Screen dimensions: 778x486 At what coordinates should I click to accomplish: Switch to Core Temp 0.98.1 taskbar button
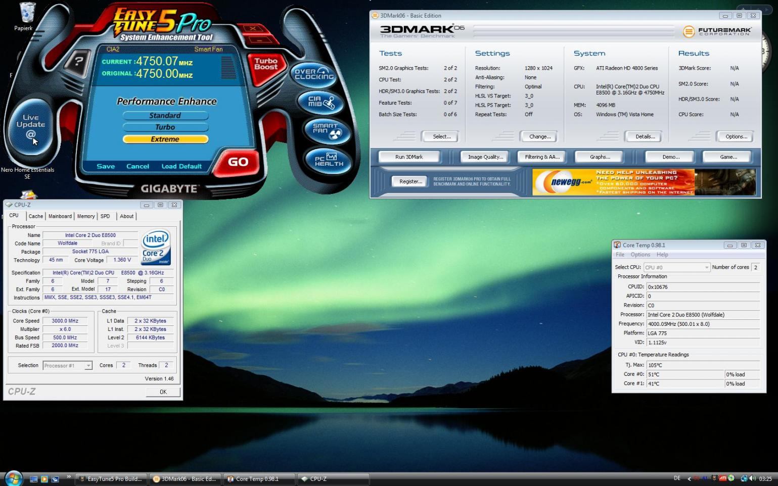coord(259,479)
